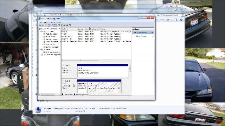Select System Reserved partition on Disk 1

(x=82, y=86)
